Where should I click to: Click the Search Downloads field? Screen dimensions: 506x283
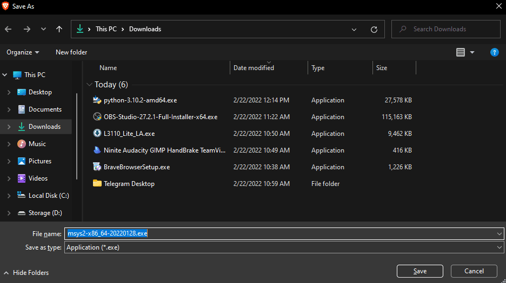[x=446, y=29]
